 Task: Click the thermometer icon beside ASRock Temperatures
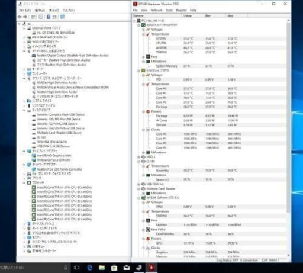coord(148,34)
